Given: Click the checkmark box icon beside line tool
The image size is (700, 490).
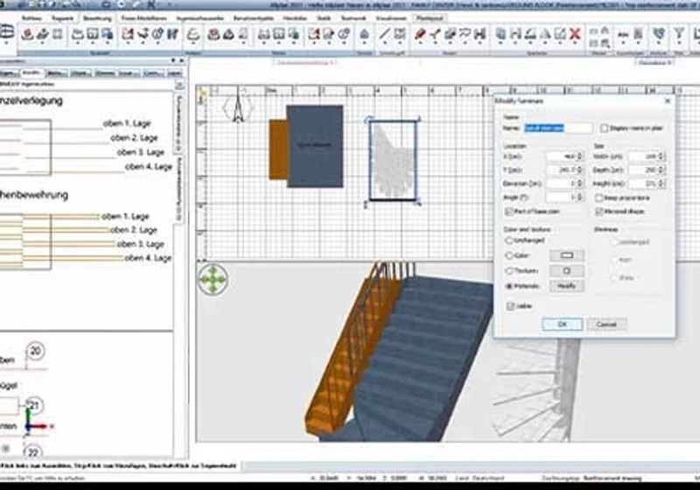Looking at the screenshot, I should (x=400, y=33).
